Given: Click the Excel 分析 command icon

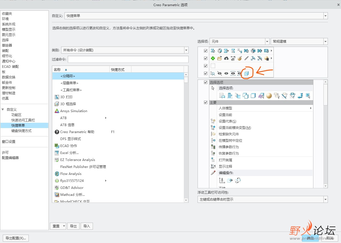Looking at the screenshot, I should pyautogui.click(x=57, y=153).
